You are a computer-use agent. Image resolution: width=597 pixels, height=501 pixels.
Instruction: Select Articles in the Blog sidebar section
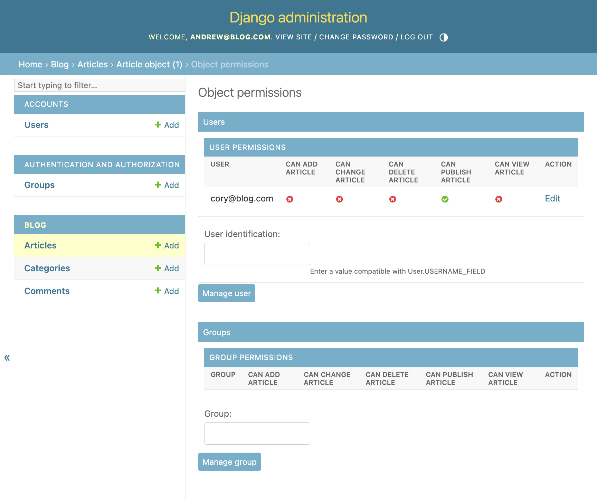40,245
